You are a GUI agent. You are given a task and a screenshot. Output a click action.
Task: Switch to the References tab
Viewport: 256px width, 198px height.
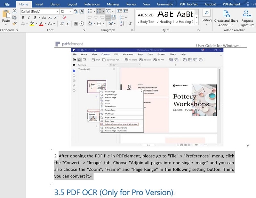92,4
